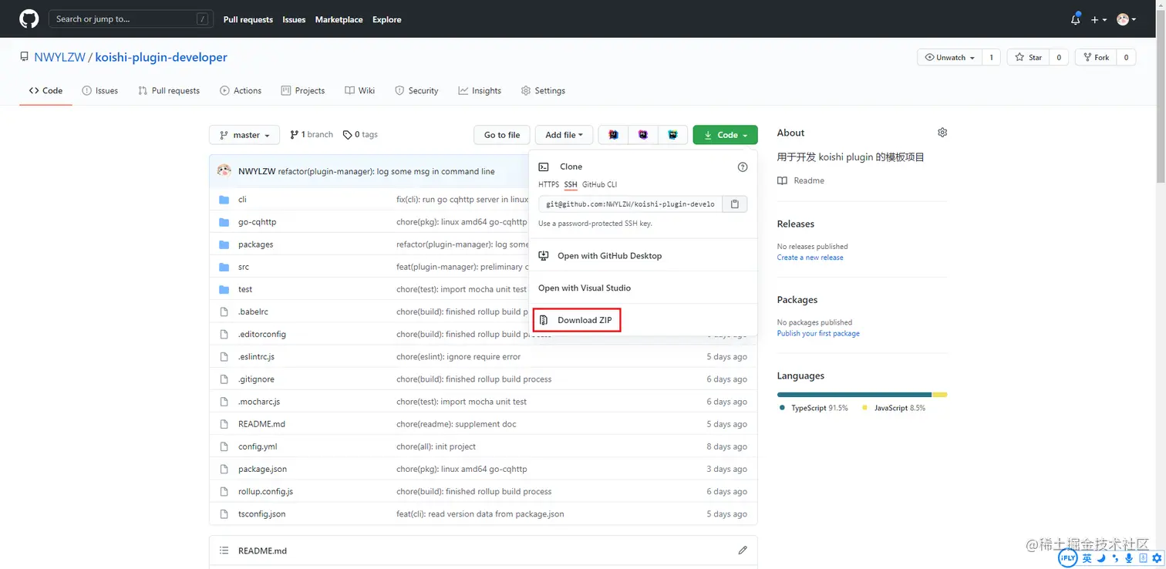Viewport: 1166px width, 569px height.
Task: Copy the SSH clone URL with clipboard icon
Action: click(x=735, y=204)
